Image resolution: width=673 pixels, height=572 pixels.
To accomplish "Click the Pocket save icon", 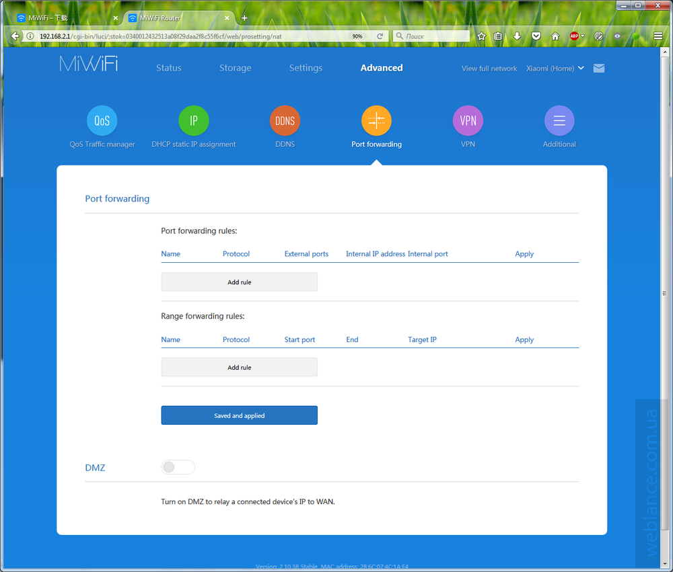I will coord(536,36).
